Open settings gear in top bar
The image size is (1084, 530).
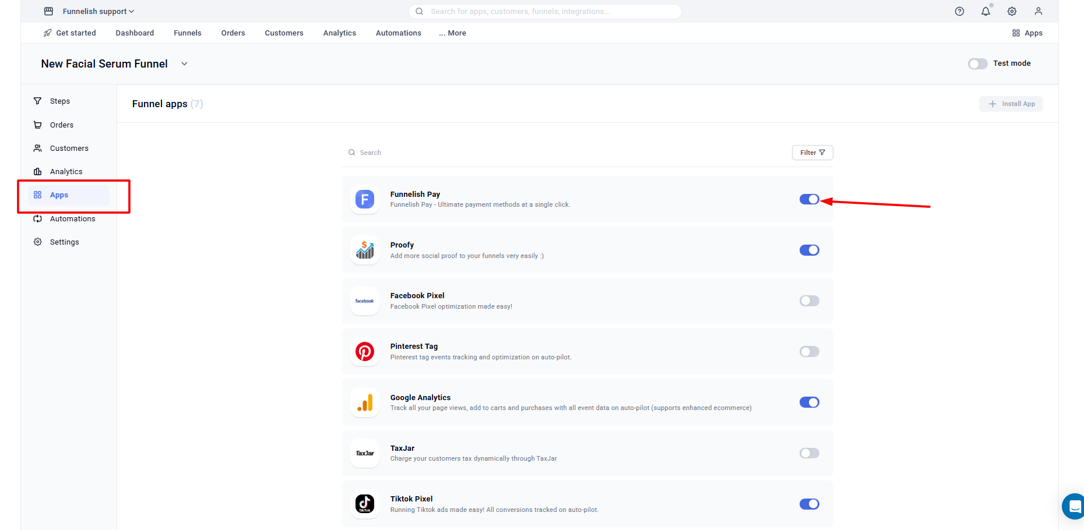(1012, 11)
